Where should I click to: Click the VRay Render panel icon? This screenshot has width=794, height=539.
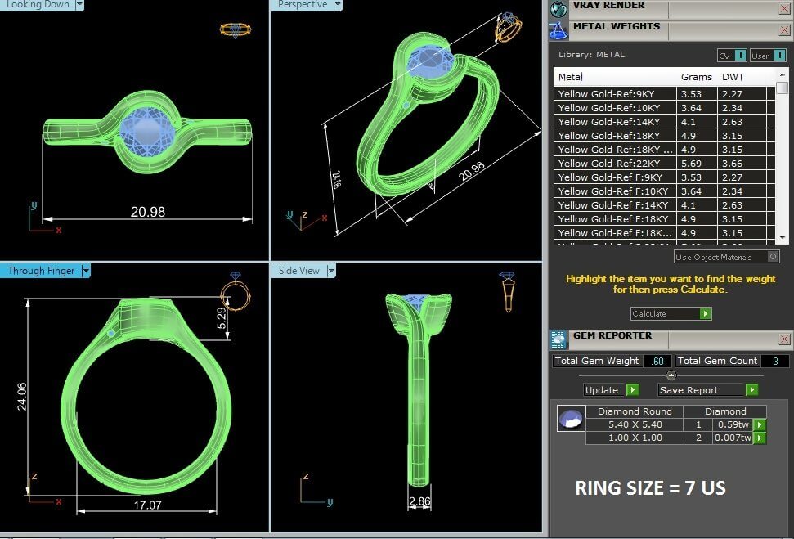558,9
